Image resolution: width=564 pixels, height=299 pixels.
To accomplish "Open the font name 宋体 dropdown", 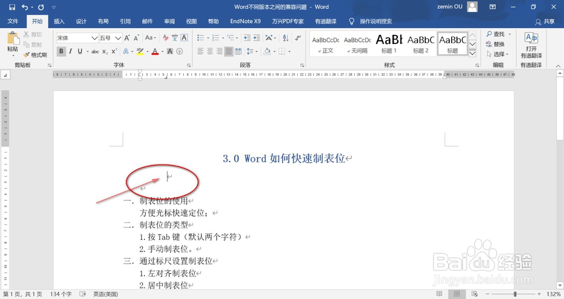I will pos(94,38).
